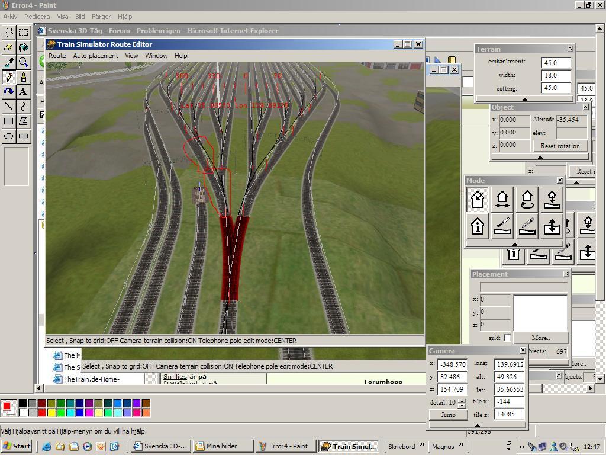Viewport: 606px width, 455px height.
Task: Click the embankment value field in Terrain panel
Action: coord(556,63)
